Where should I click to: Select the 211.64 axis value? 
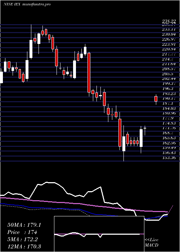(x=169, y=64)
